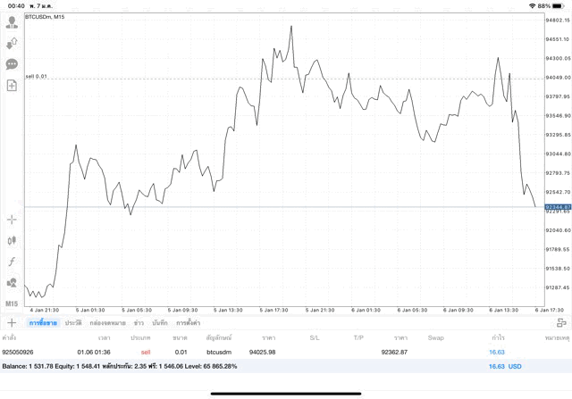Open the M15 timeframe selector
572x399 pixels.
point(12,304)
